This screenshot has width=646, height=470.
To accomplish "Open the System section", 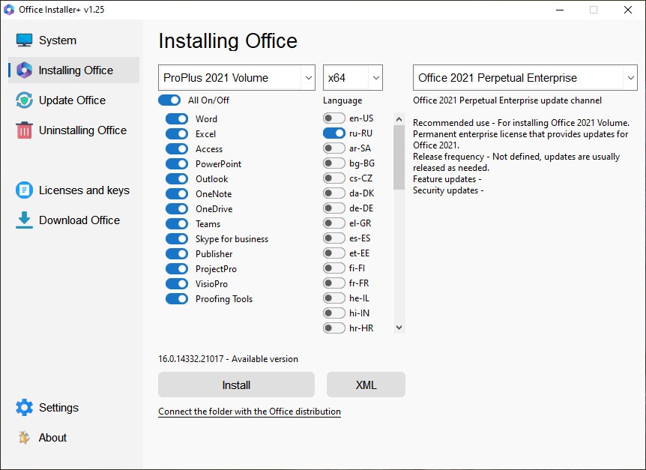I will pyautogui.click(x=58, y=40).
